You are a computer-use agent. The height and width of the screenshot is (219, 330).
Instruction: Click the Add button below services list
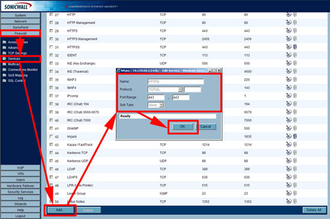pyautogui.click(x=61, y=210)
